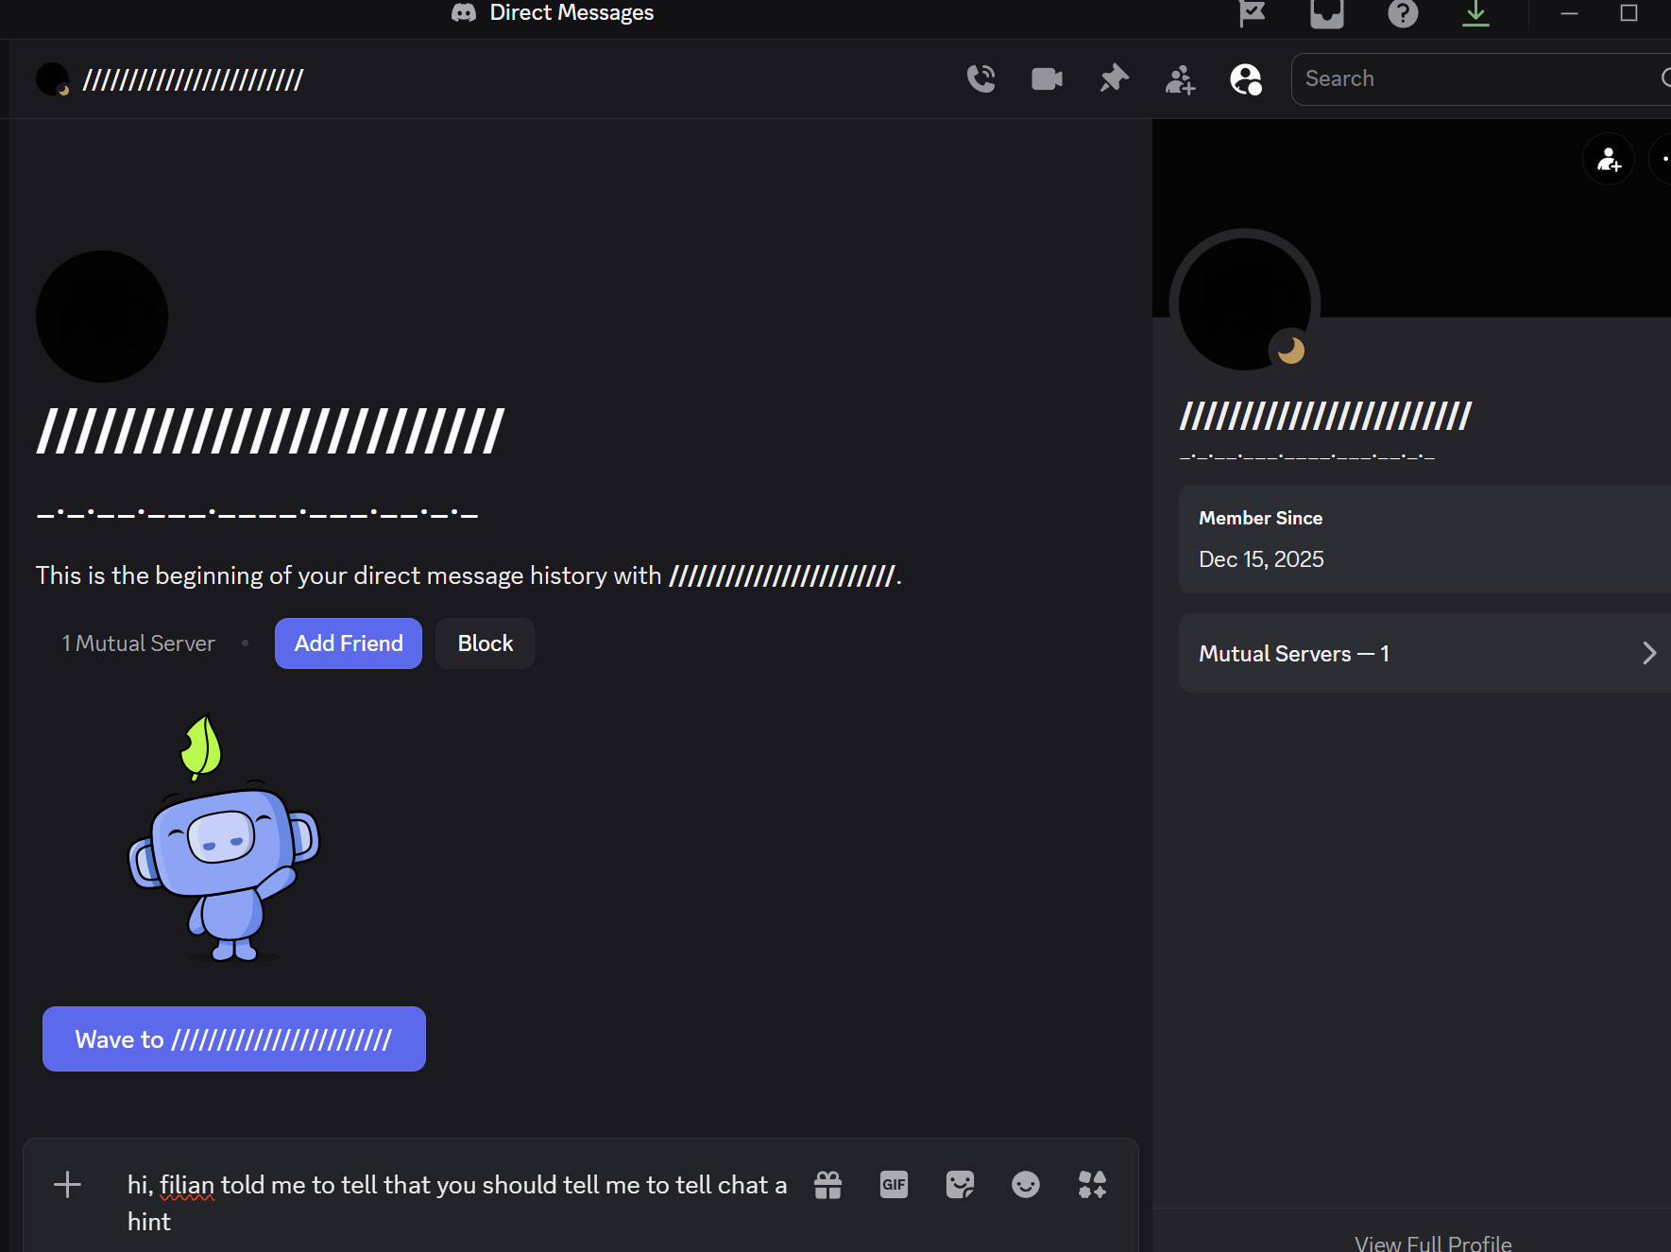Click the waving Wumpus sticker
1671x1252 pixels.
coord(224,838)
